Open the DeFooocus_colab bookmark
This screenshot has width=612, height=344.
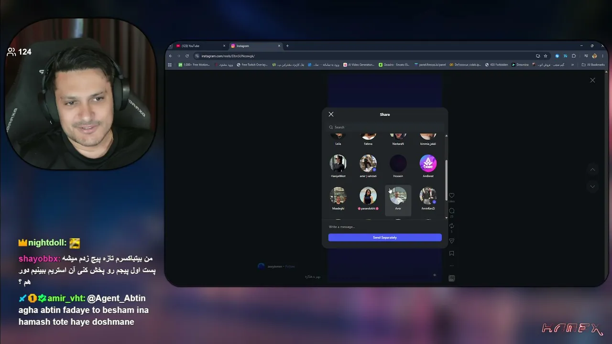[x=465, y=64]
